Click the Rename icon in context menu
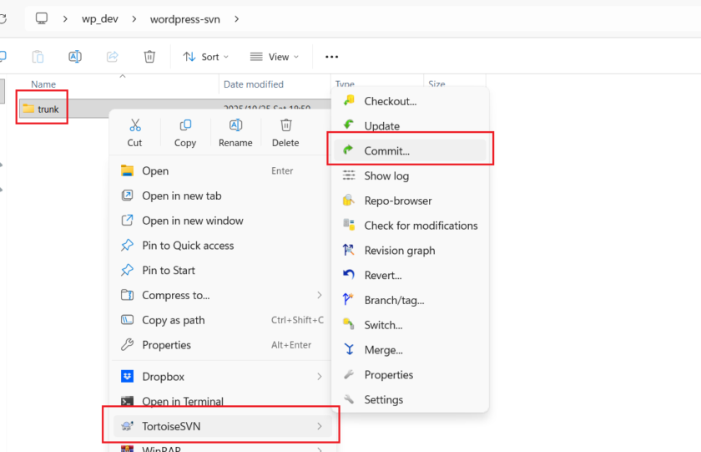This screenshot has width=701, height=452. coord(235,125)
